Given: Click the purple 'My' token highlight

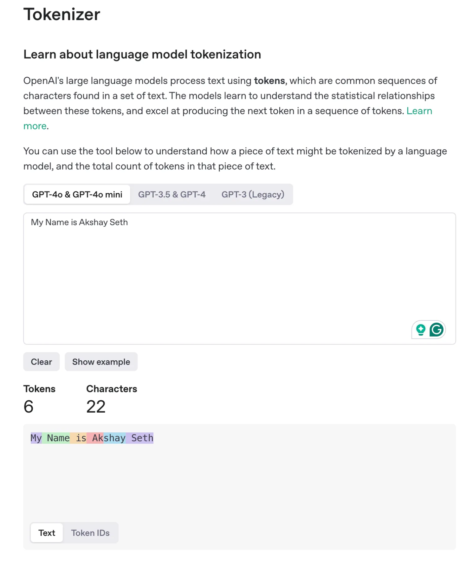Looking at the screenshot, I should [36, 438].
